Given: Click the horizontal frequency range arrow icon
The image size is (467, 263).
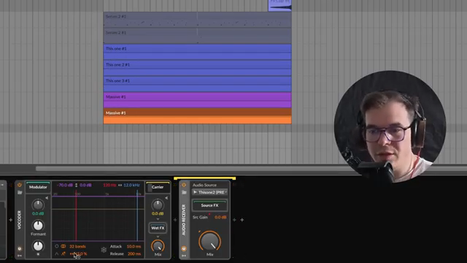Looking at the screenshot, I should [120, 185].
